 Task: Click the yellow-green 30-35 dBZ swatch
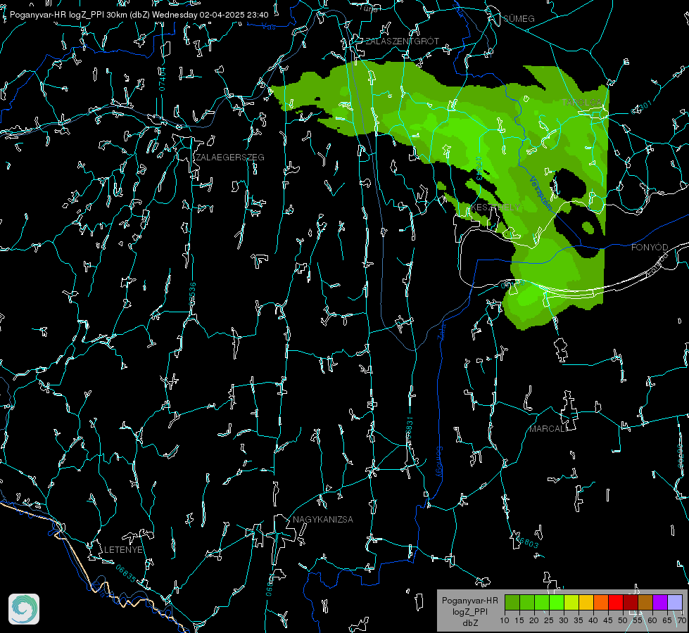click(571, 602)
